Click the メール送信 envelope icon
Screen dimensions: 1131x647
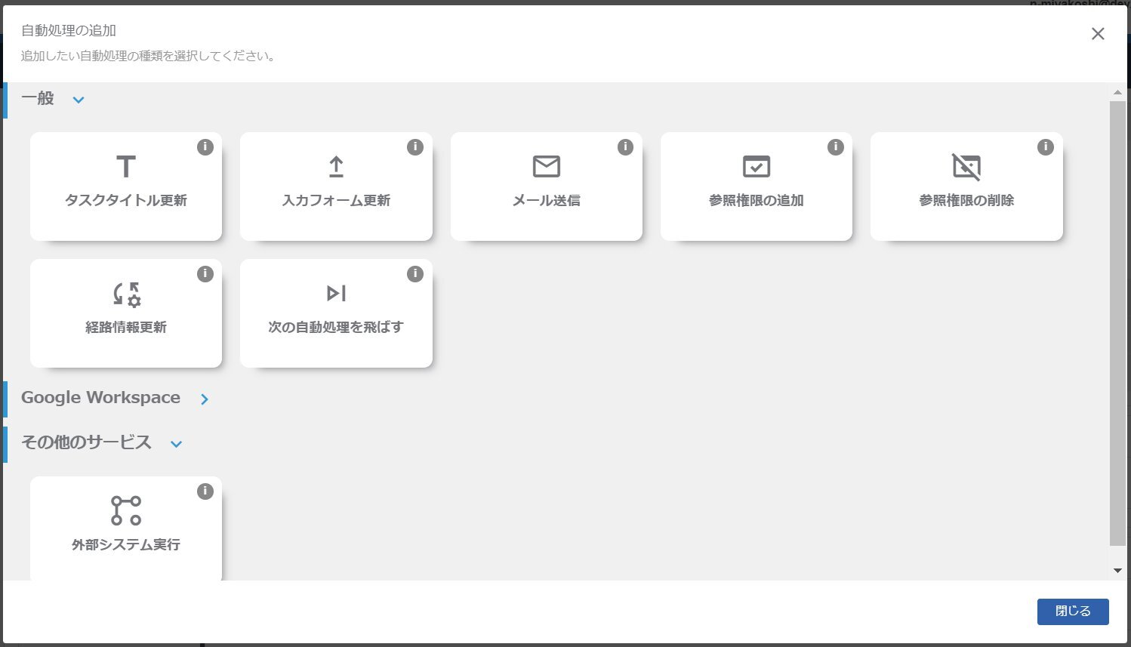pyautogui.click(x=547, y=166)
